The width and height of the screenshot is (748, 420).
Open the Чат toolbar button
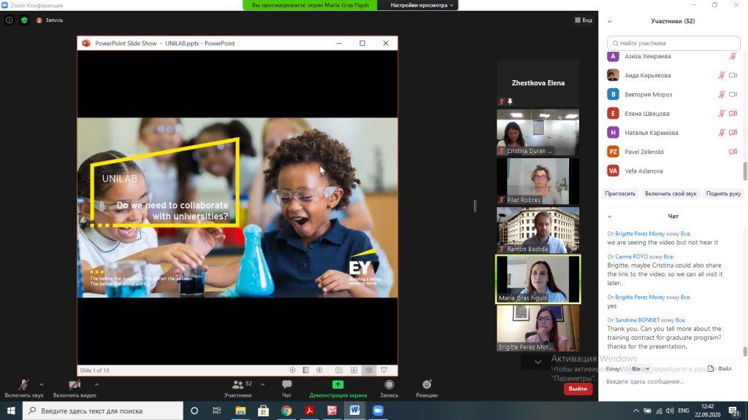tap(286, 389)
